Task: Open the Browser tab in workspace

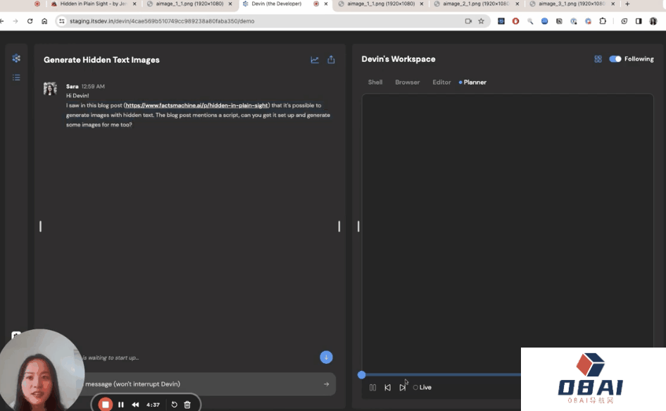Action: [x=407, y=82]
